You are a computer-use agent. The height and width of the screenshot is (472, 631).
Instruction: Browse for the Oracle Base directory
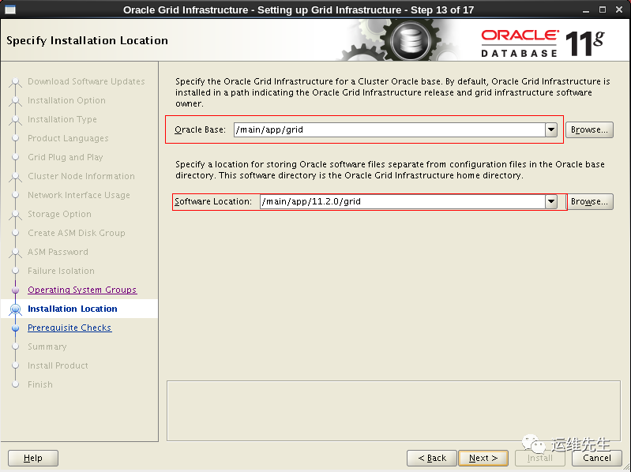(589, 130)
